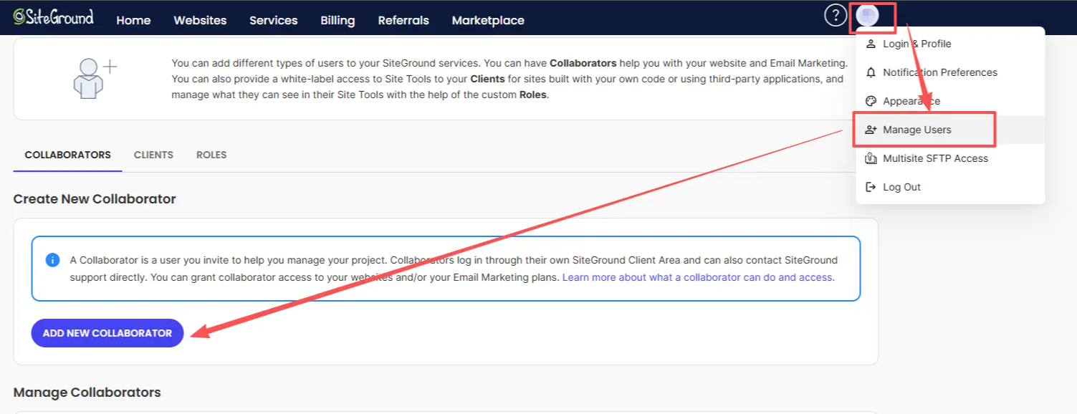The image size is (1077, 414).
Task: Click the Log Out arrow icon
Action: tap(871, 187)
